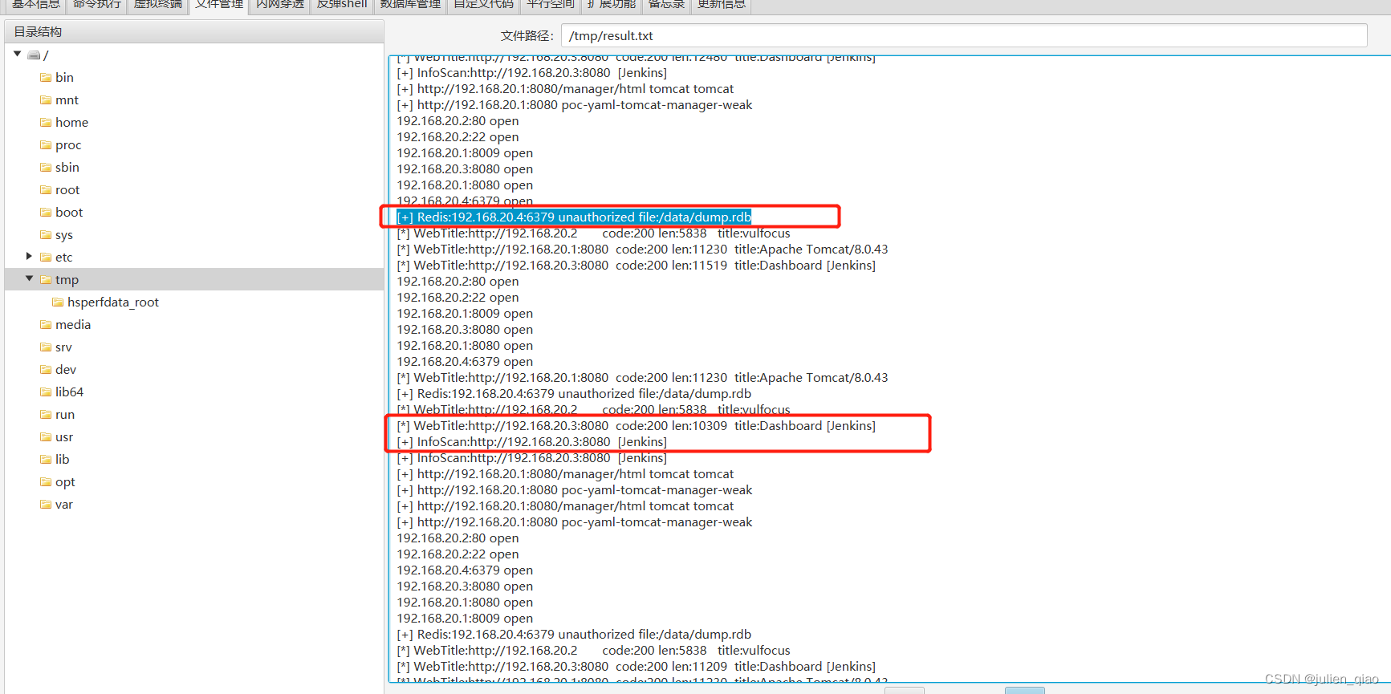Image resolution: width=1391 pixels, height=694 pixels.
Task: Open the 数据库管理 tab
Action: click(410, 5)
